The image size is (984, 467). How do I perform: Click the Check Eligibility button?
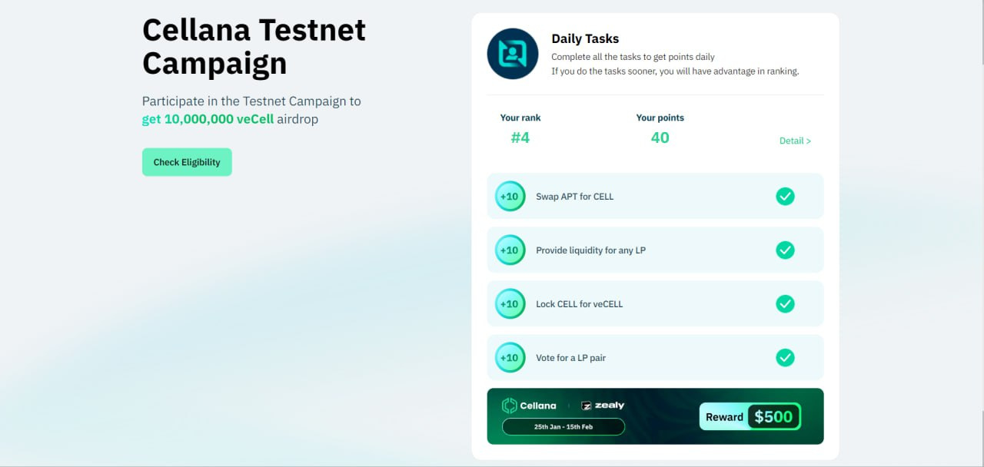coord(187,162)
